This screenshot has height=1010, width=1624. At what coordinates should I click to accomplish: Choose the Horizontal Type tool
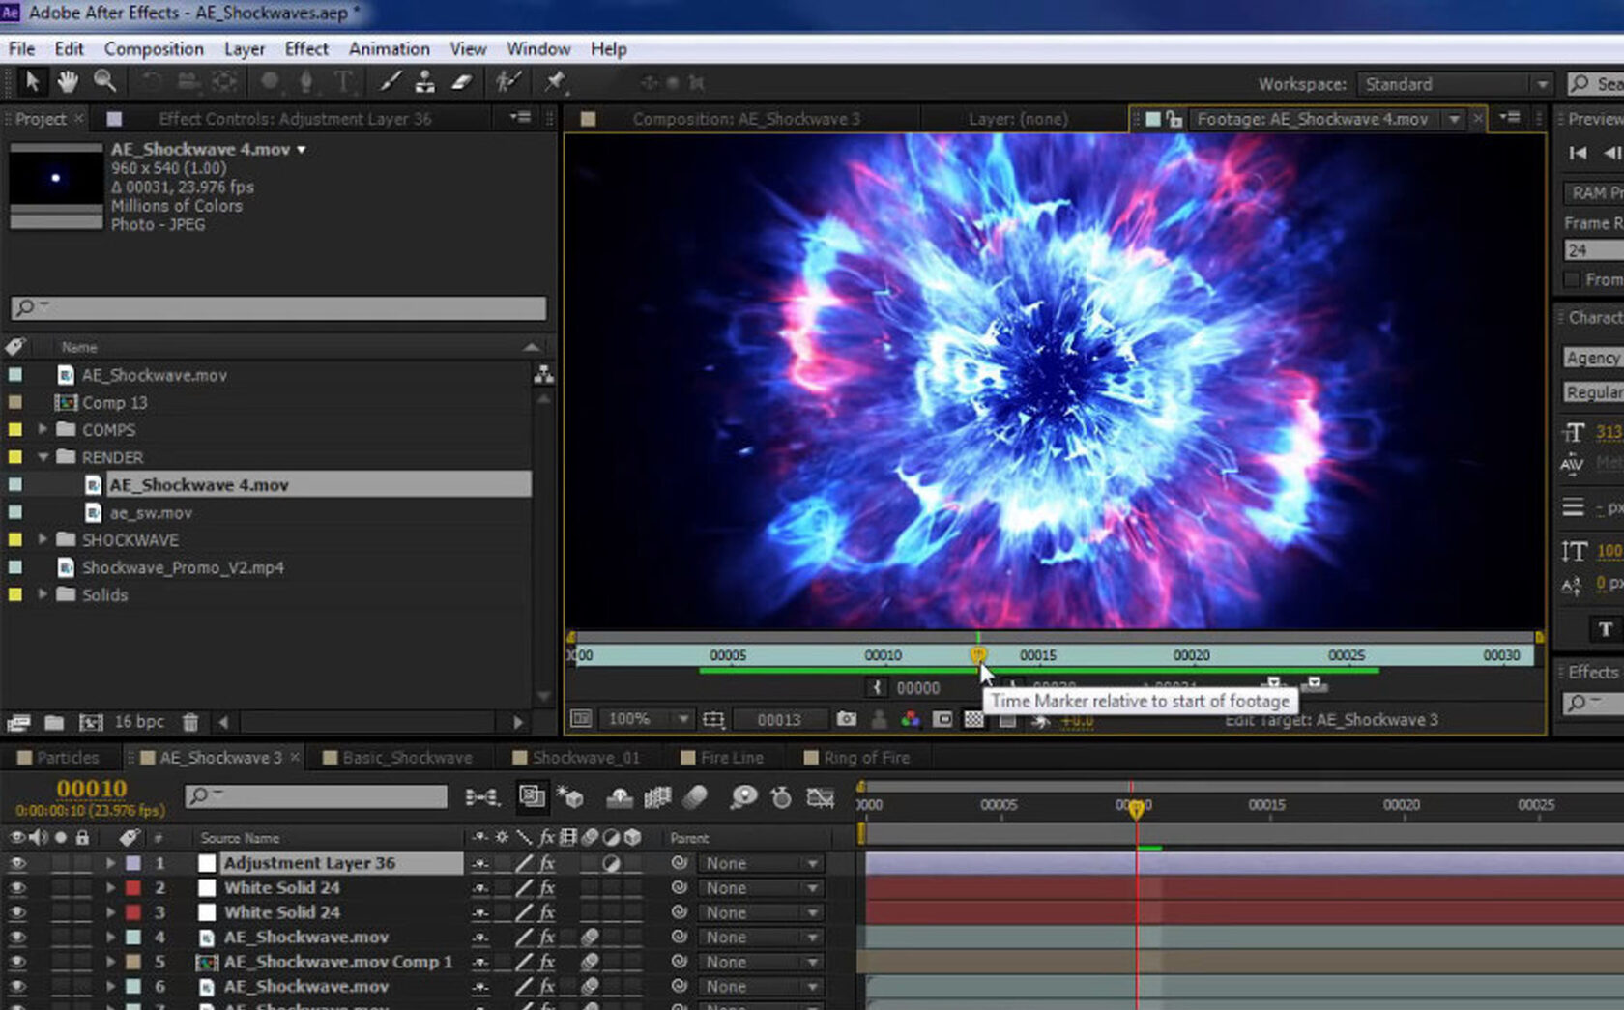343,82
